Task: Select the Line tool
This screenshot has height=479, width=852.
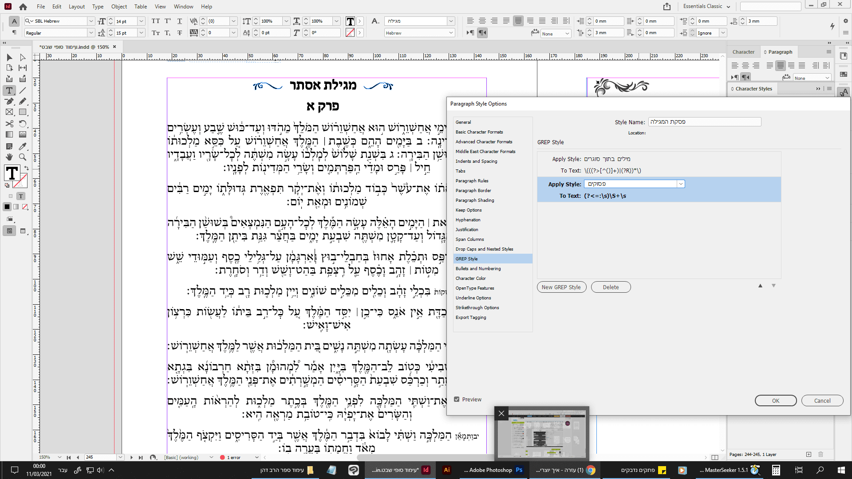Action: point(23,90)
